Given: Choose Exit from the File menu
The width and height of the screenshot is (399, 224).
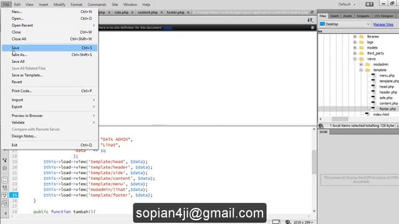Looking at the screenshot, I should (x=50, y=145).
